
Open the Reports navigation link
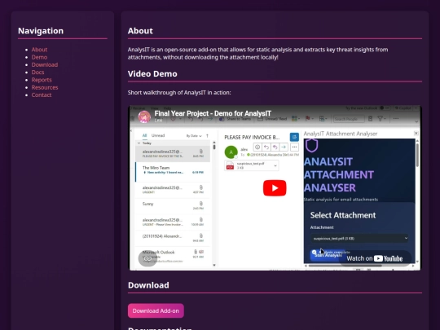(x=42, y=80)
